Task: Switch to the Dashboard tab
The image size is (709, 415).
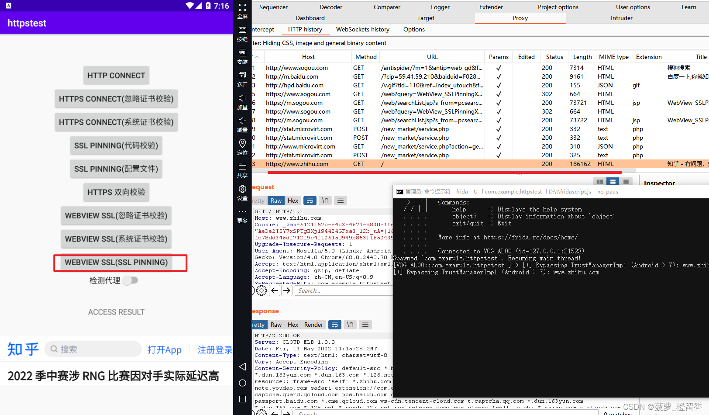Action: tap(310, 18)
